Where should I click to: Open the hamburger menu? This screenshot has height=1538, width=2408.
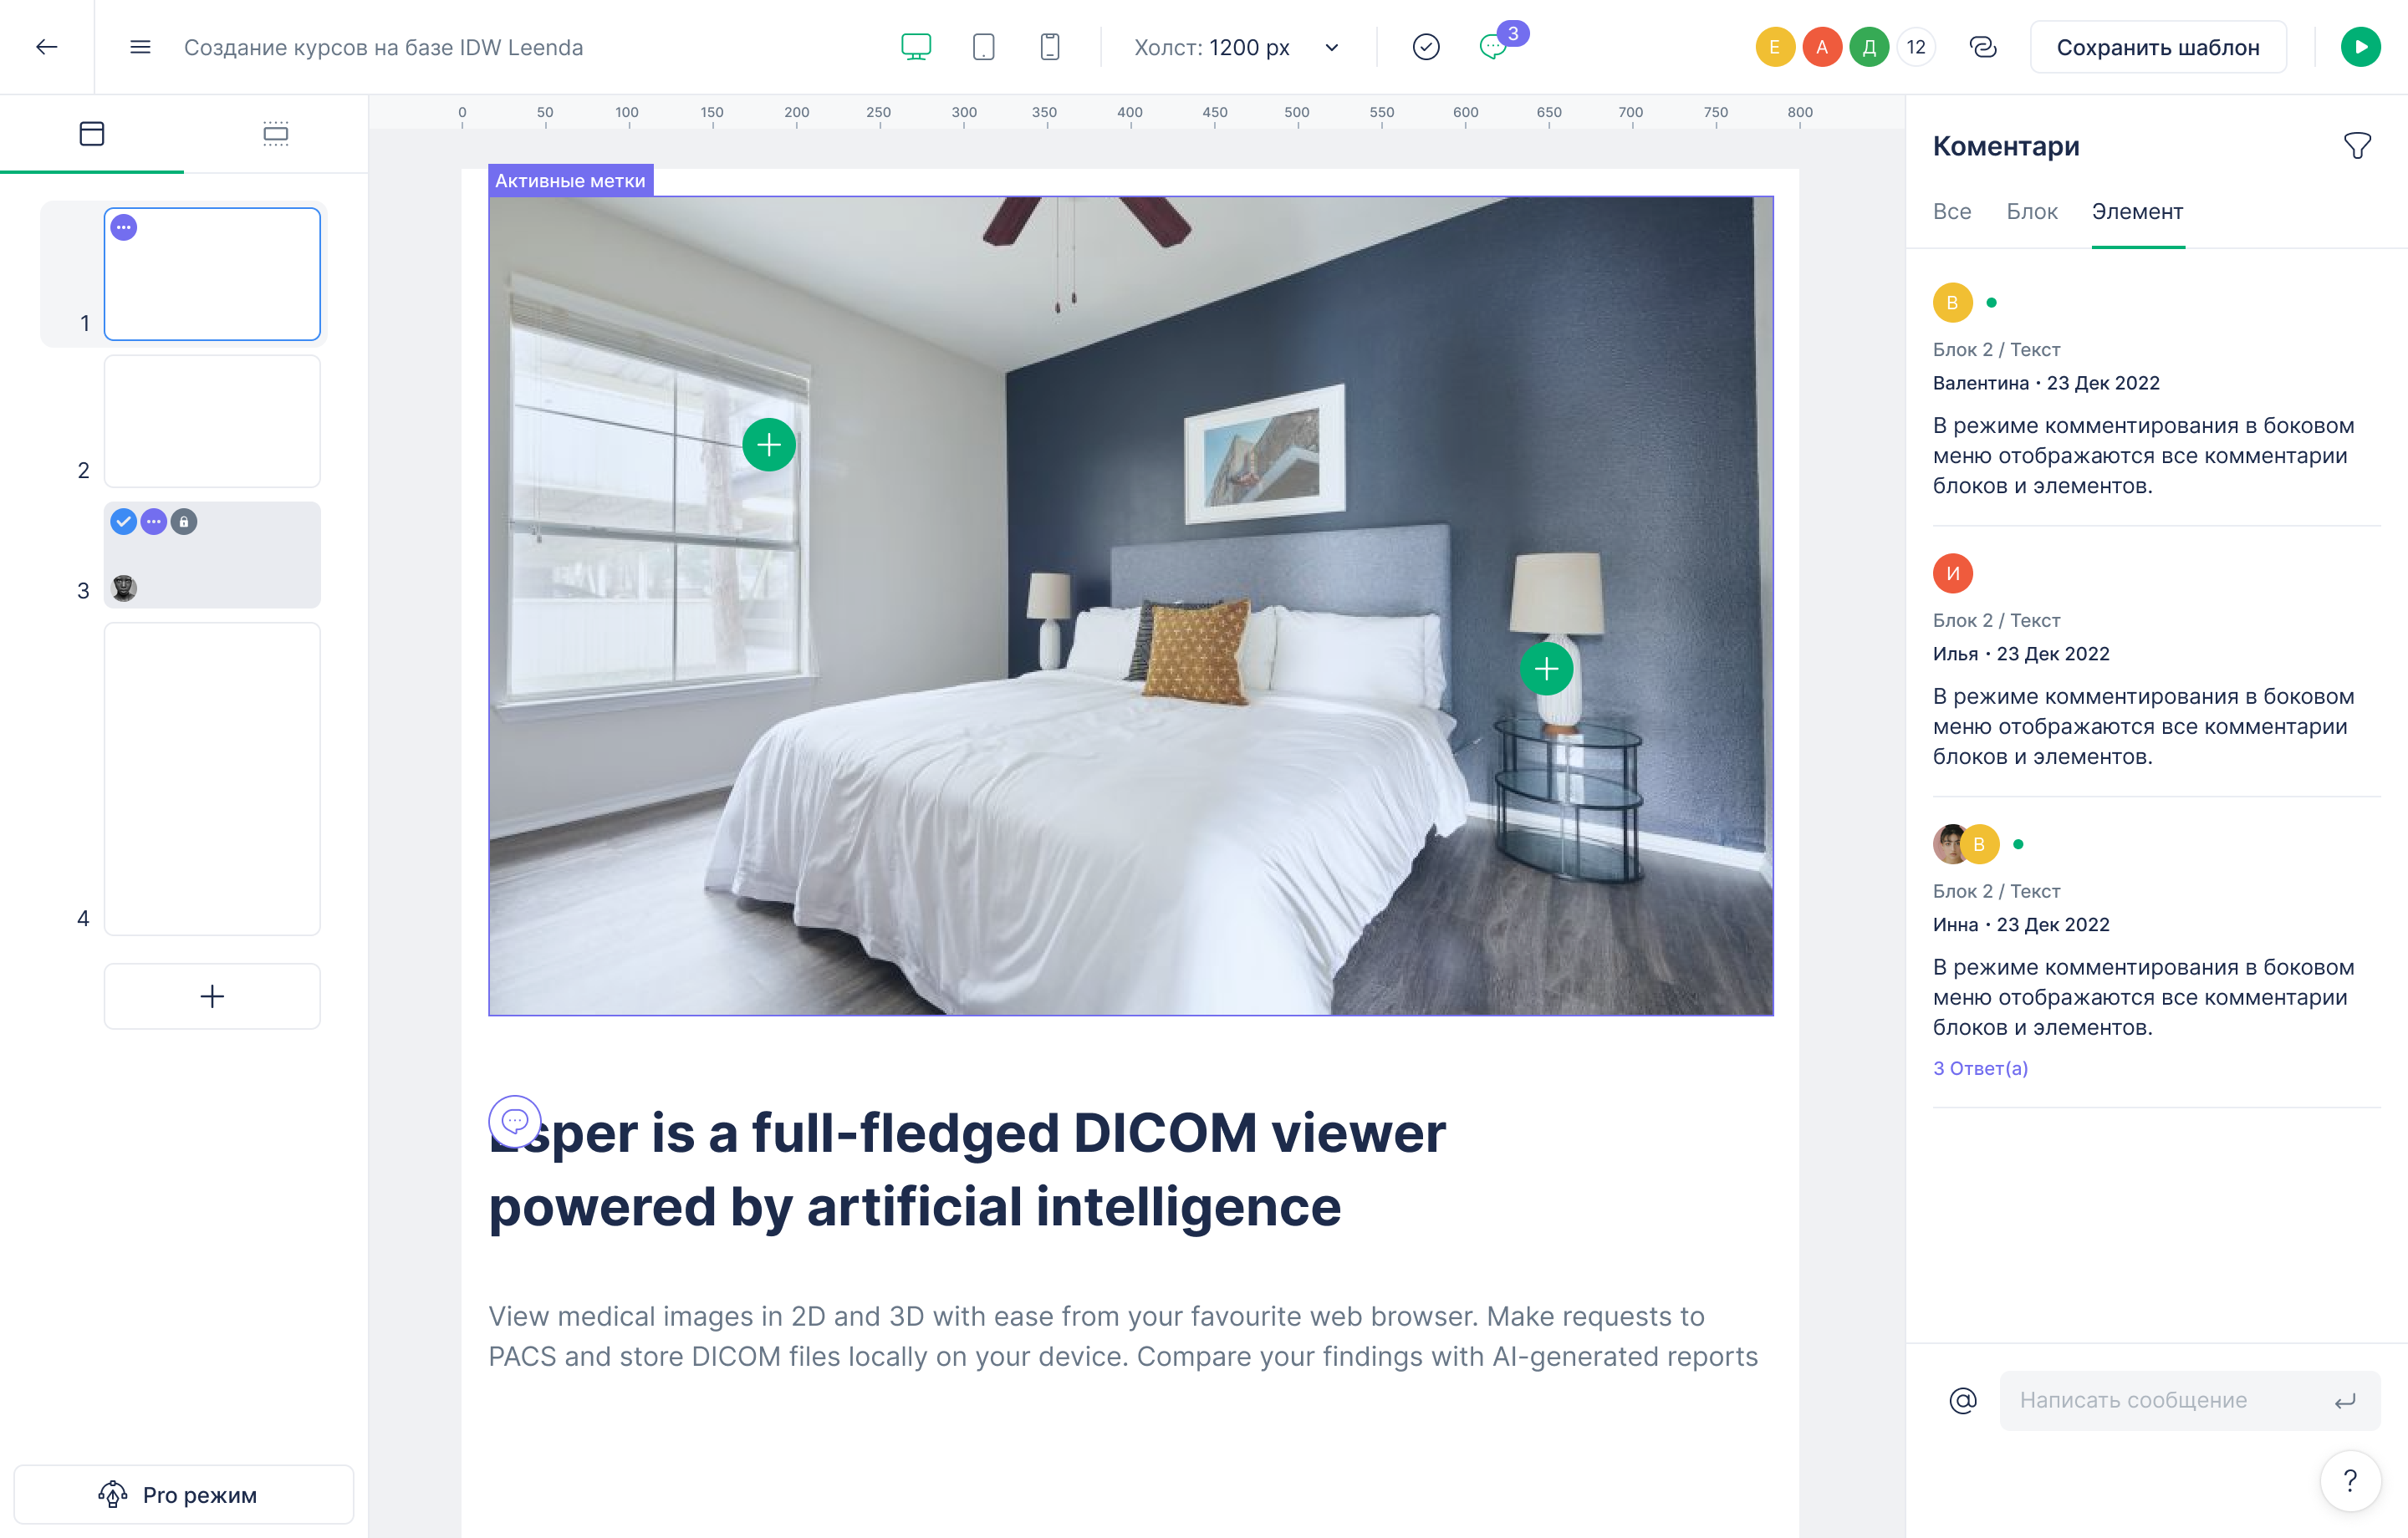pyautogui.click(x=140, y=47)
